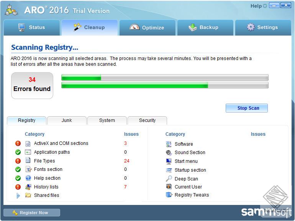295x221 pixels.
Task: Click the ARO 2016 app logo icon
Action: pyautogui.click(x=11, y=10)
